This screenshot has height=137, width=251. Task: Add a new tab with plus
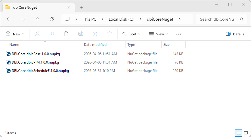82,7
